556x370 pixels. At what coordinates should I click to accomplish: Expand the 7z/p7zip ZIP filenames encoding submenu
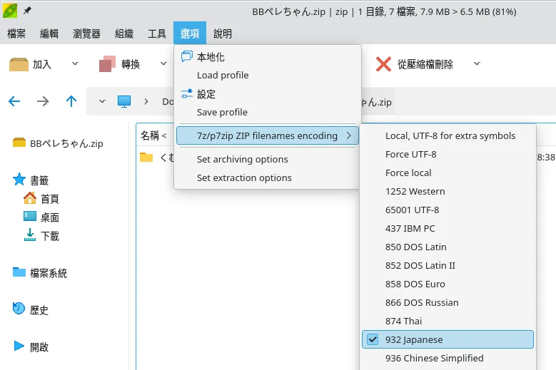[267, 135]
